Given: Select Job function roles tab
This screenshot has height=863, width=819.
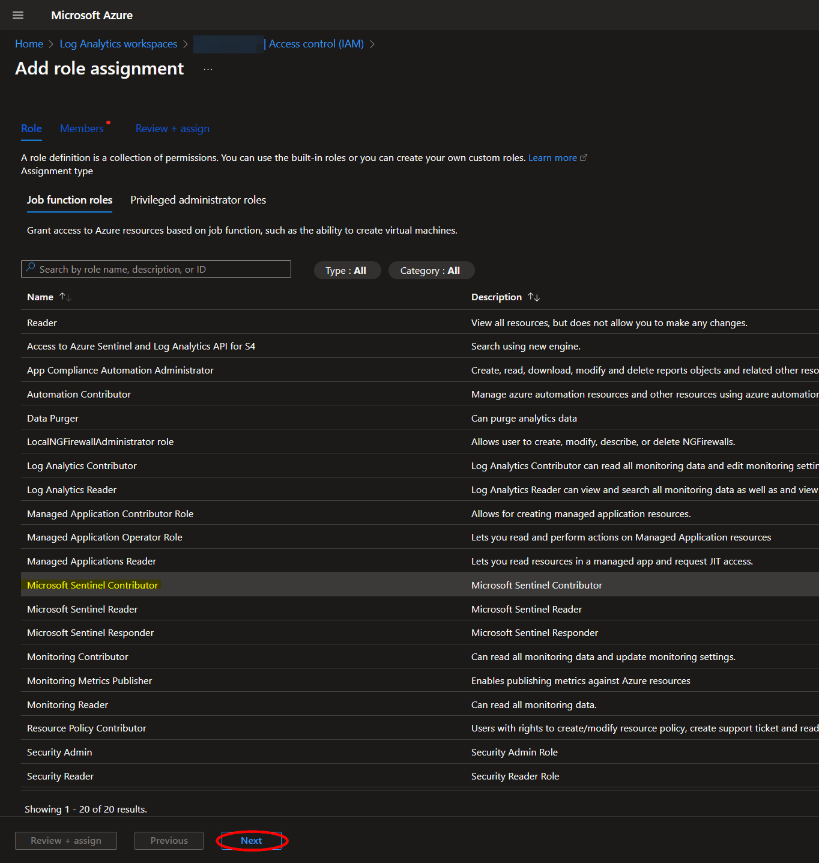Looking at the screenshot, I should point(70,200).
